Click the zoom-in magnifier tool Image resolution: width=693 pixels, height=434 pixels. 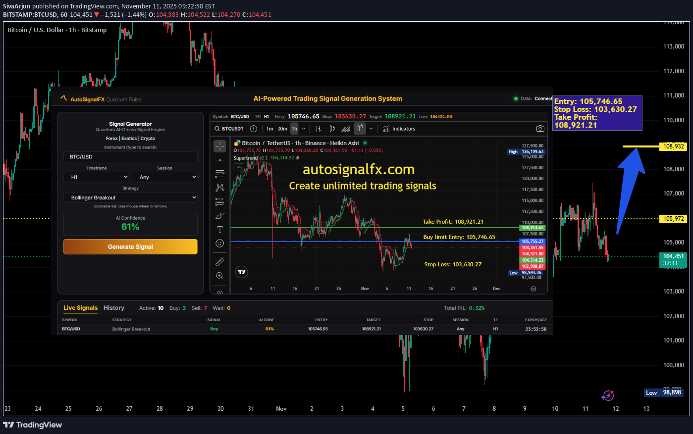(x=220, y=276)
